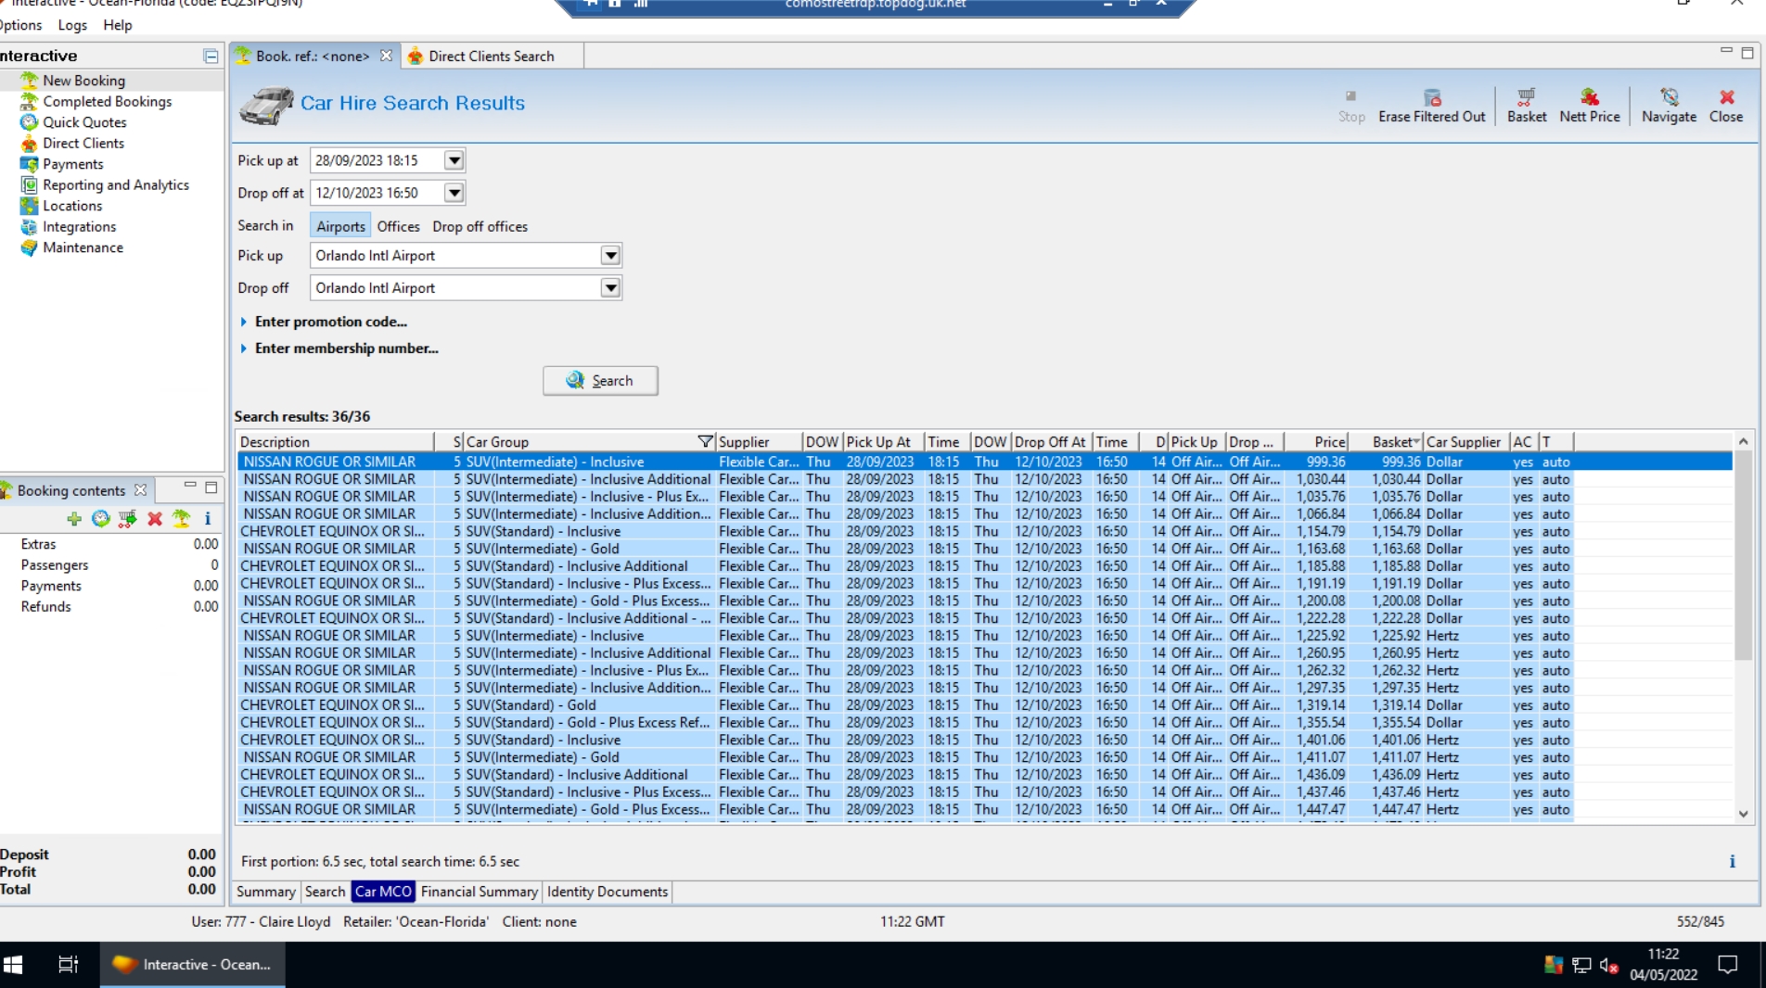
Task: Expand Enter promotion code section
Action: point(323,322)
